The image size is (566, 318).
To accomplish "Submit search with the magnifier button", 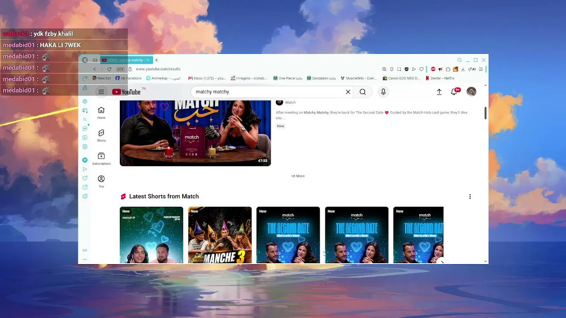I will pos(363,92).
